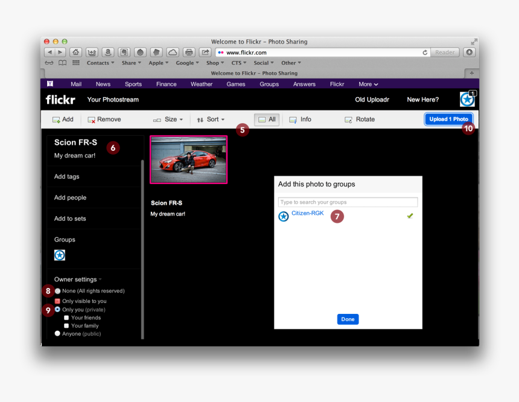
Task: Click the Upload 1 Photo button
Action: pyautogui.click(x=448, y=119)
